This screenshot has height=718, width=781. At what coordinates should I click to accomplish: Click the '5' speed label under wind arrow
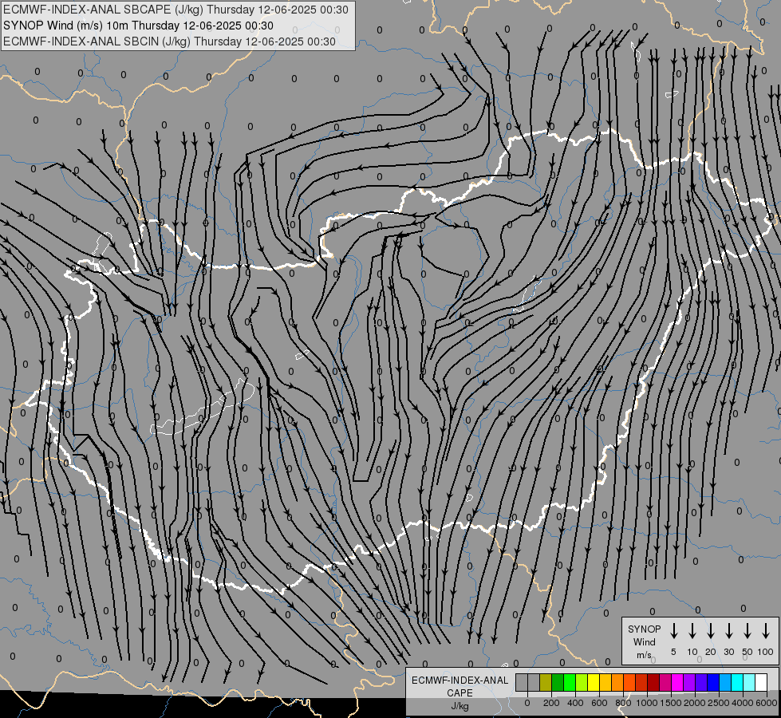pyautogui.click(x=673, y=652)
